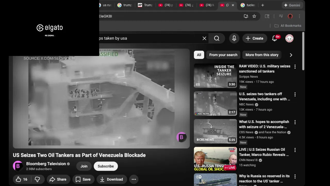The width and height of the screenshot is (330, 186).
Task: Click the install app icon in address bar
Action: click(x=246, y=16)
